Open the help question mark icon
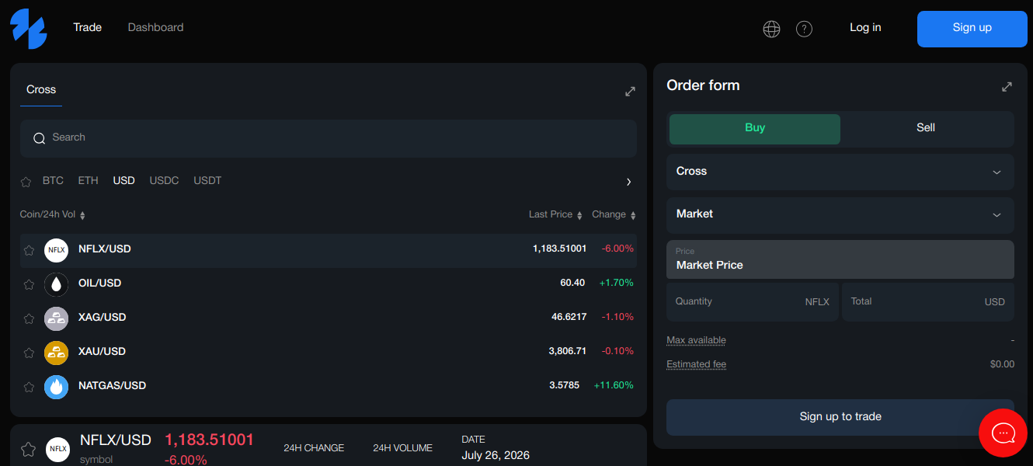This screenshot has width=1033, height=466. (x=804, y=29)
